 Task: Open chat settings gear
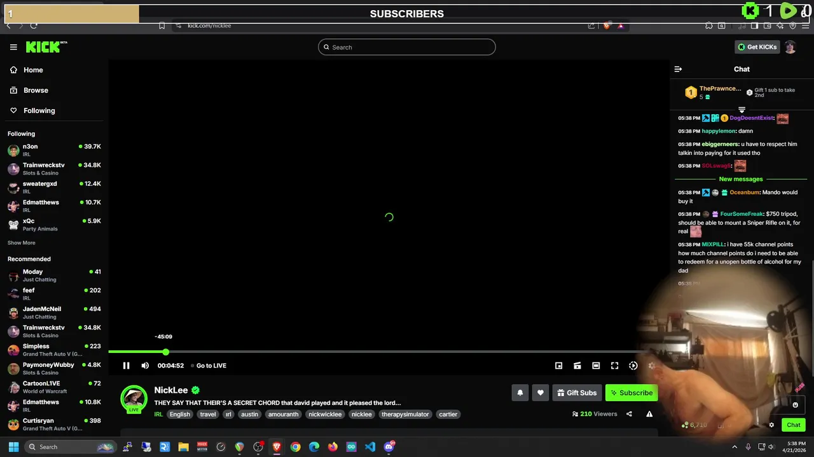pyautogui.click(x=771, y=425)
